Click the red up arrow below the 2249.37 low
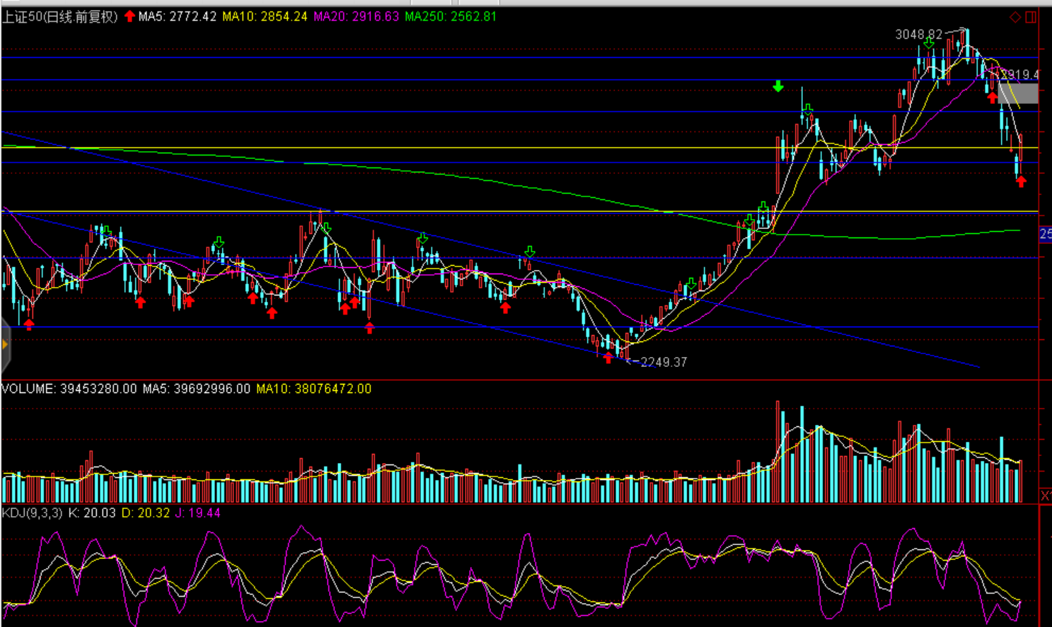The width and height of the screenshot is (1052, 627). tap(608, 358)
